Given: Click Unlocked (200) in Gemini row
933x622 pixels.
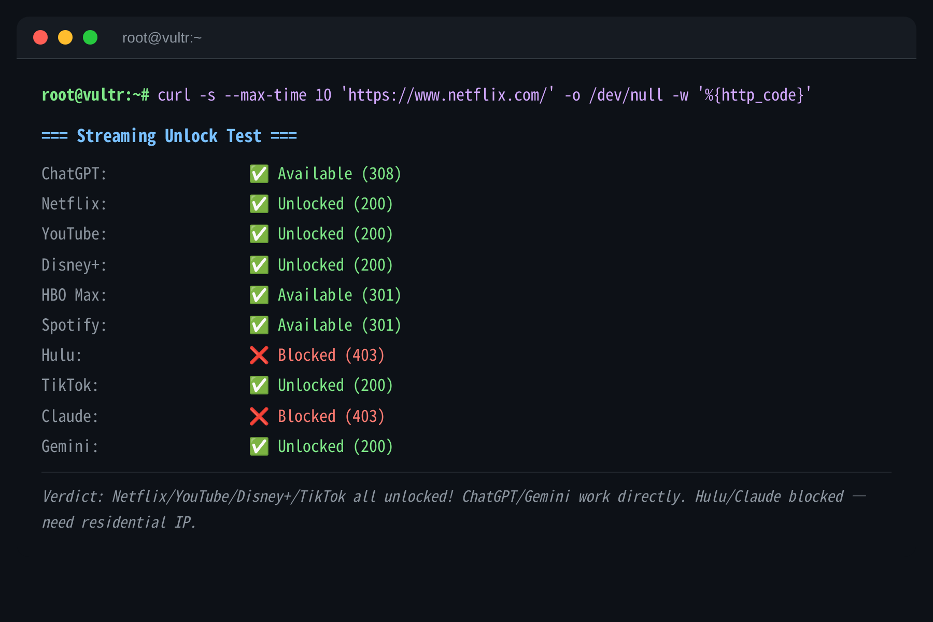Looking at the screenshot, I should pyautogui.click(x=335, y=446).
